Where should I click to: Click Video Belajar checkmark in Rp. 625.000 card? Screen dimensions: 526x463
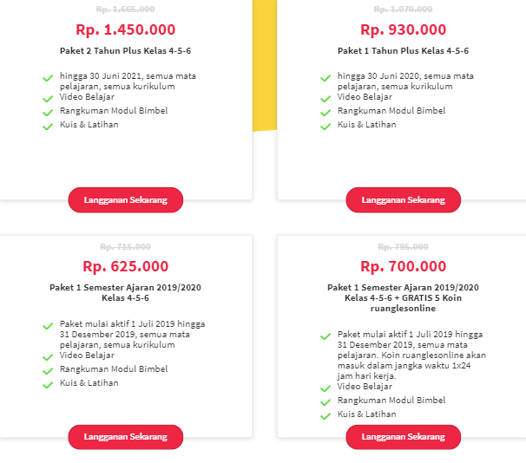click(x=48, y=356)
